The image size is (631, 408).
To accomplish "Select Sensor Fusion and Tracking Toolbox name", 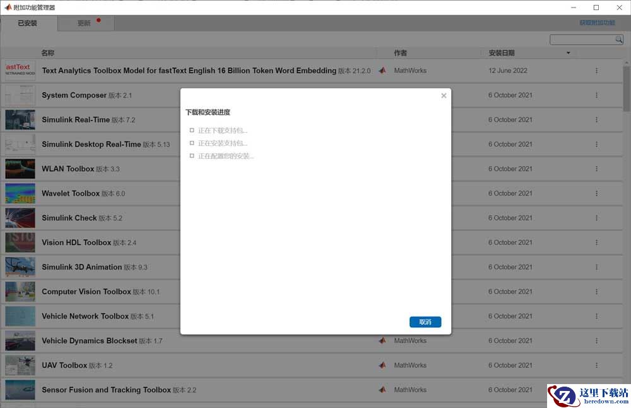I will 106,390.
